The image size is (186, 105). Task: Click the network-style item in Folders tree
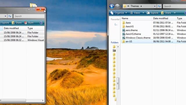point(114,50)
